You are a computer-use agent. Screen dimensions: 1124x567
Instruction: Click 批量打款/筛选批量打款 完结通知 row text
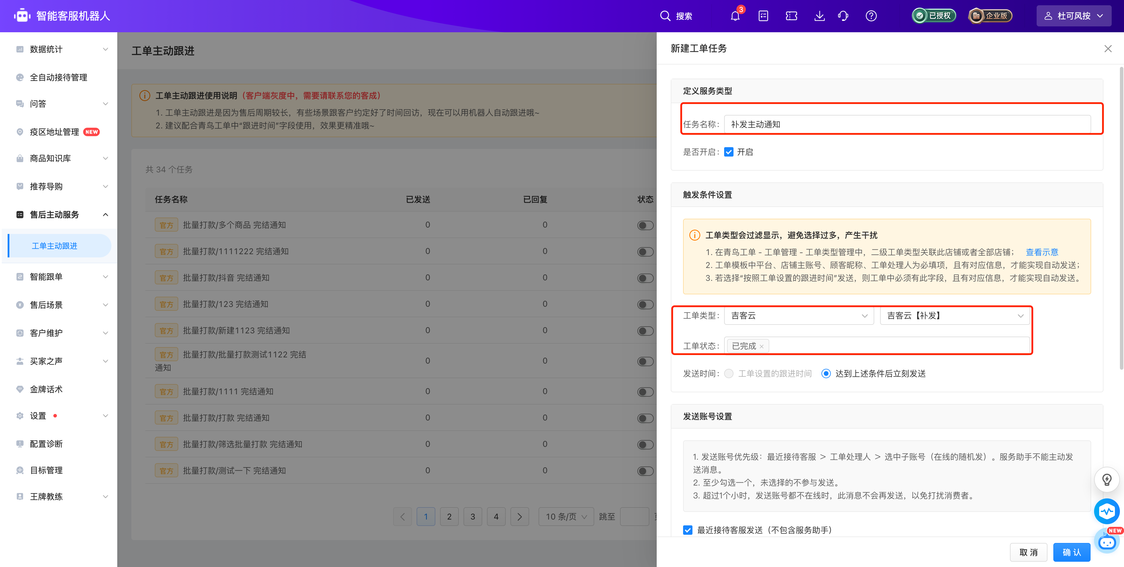[242, 444]
